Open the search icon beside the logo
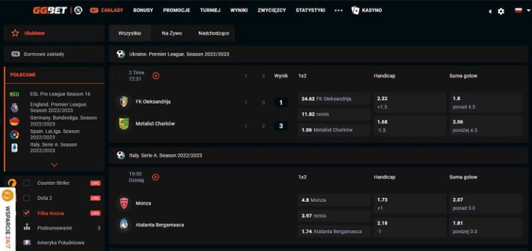The height and width of the screenshot is (251, 532). coord(78,10)
